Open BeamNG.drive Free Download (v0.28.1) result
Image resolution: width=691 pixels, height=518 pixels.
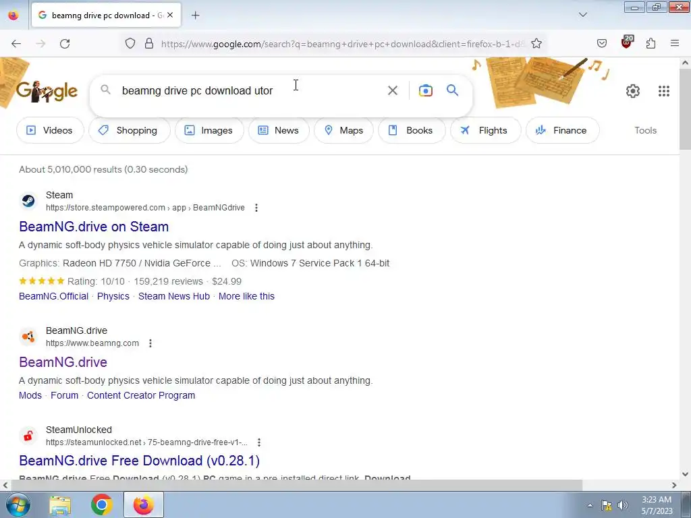[139, 461]
